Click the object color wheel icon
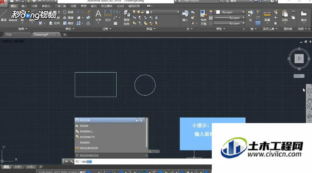 [211, 12]
